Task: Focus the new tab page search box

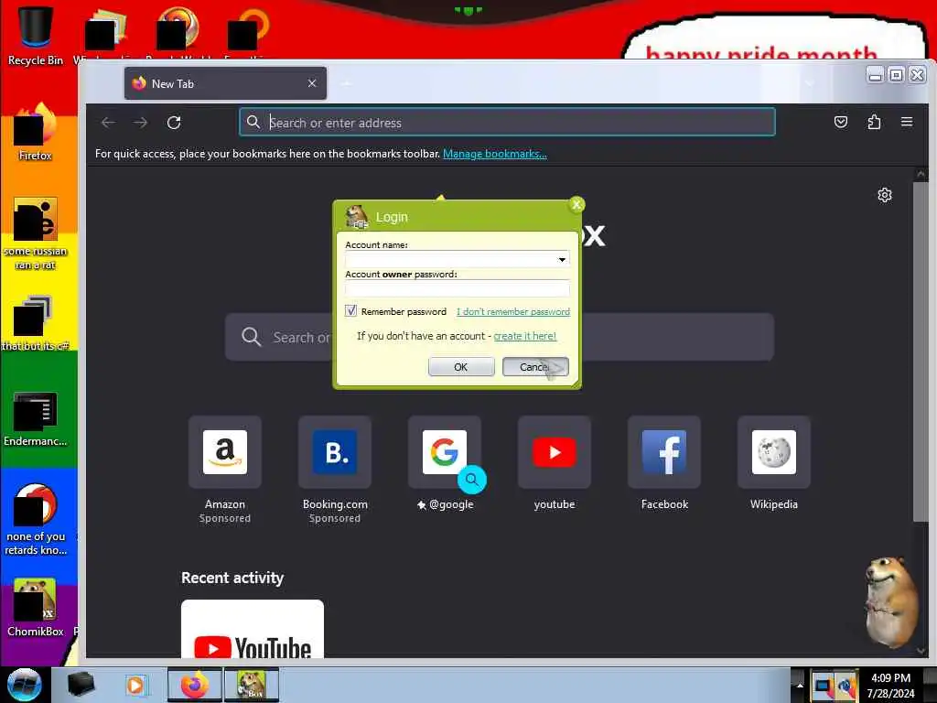Action: coord(499,337)
